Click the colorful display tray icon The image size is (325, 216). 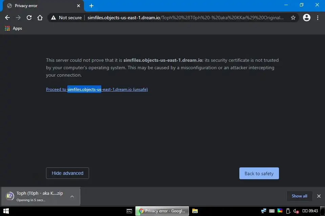[x=280, y=211]
